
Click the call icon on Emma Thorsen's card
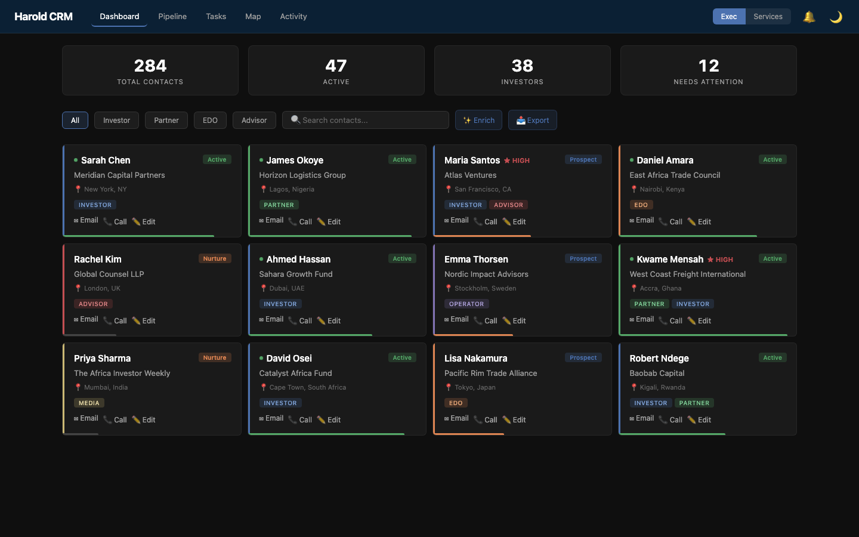pyautogui.click(x=477, y=320)
